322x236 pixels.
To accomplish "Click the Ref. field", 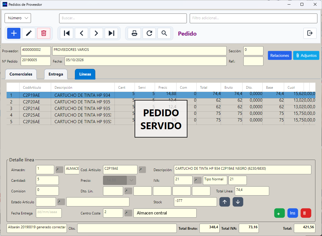I will tap(253, 61).
